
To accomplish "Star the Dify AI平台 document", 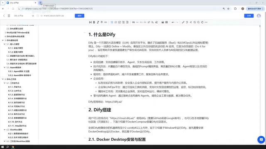I will [33, 16].
